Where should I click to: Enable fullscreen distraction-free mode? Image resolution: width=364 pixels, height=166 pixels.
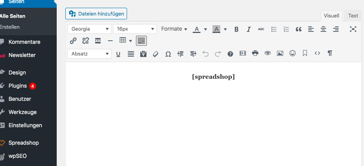353,29
